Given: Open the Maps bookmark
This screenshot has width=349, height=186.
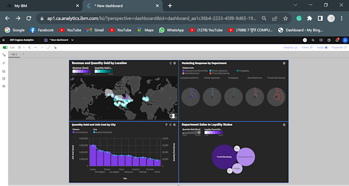Looking at the screenshot, I should coord(145,30).
